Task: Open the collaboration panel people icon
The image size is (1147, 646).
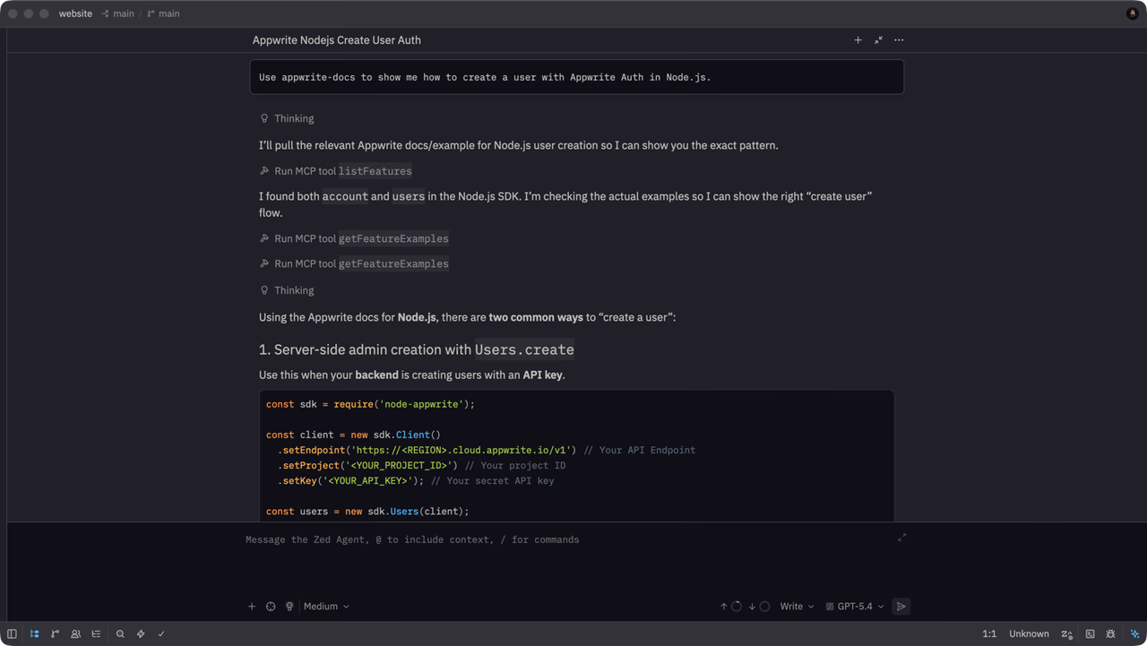Action: [75, 633]
